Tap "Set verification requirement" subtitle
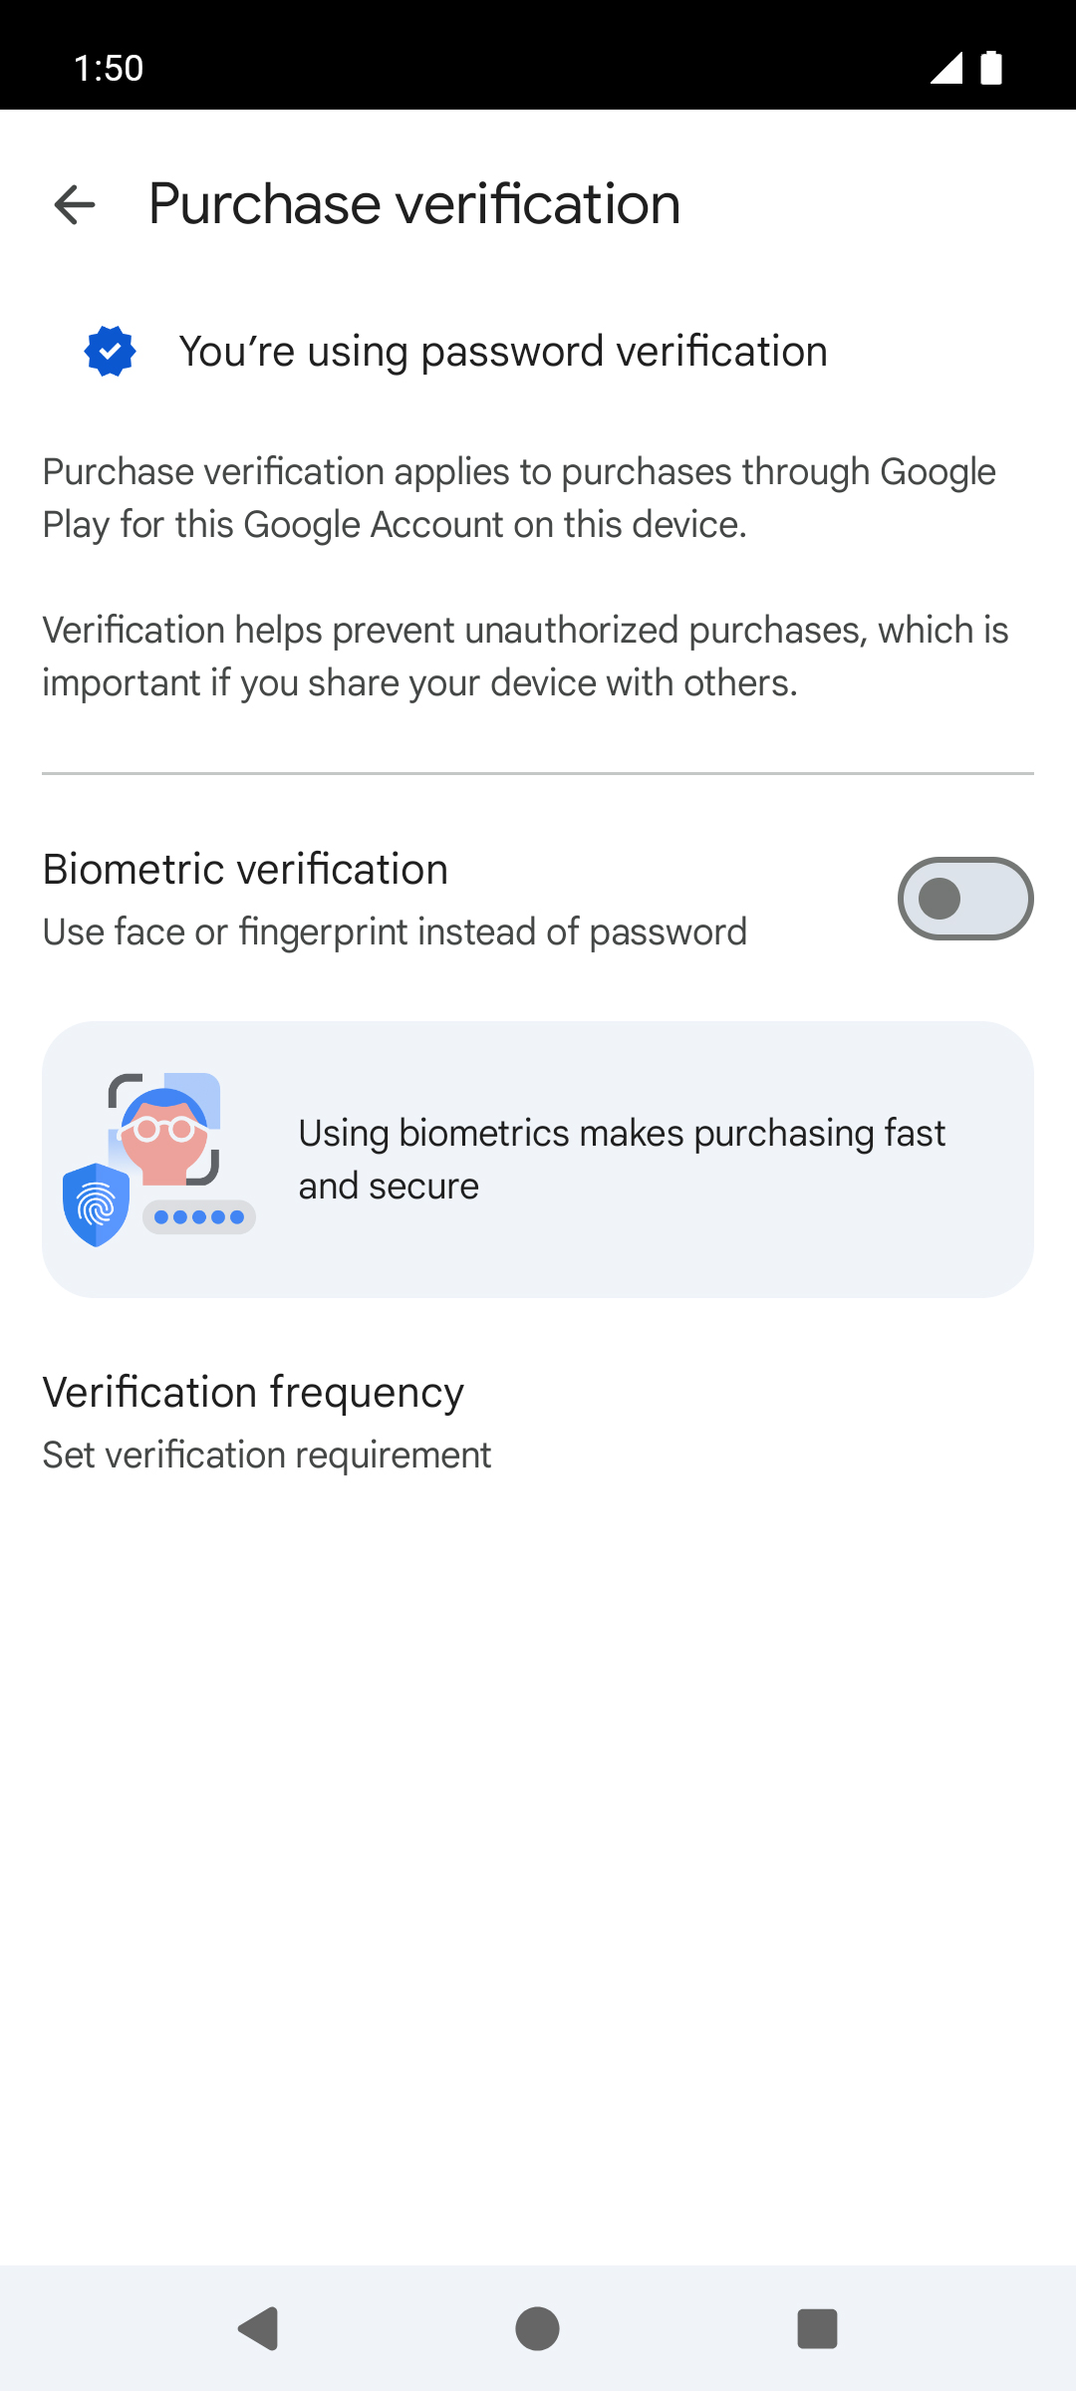1076x2391 pixels. click(x=267, y=1456)
